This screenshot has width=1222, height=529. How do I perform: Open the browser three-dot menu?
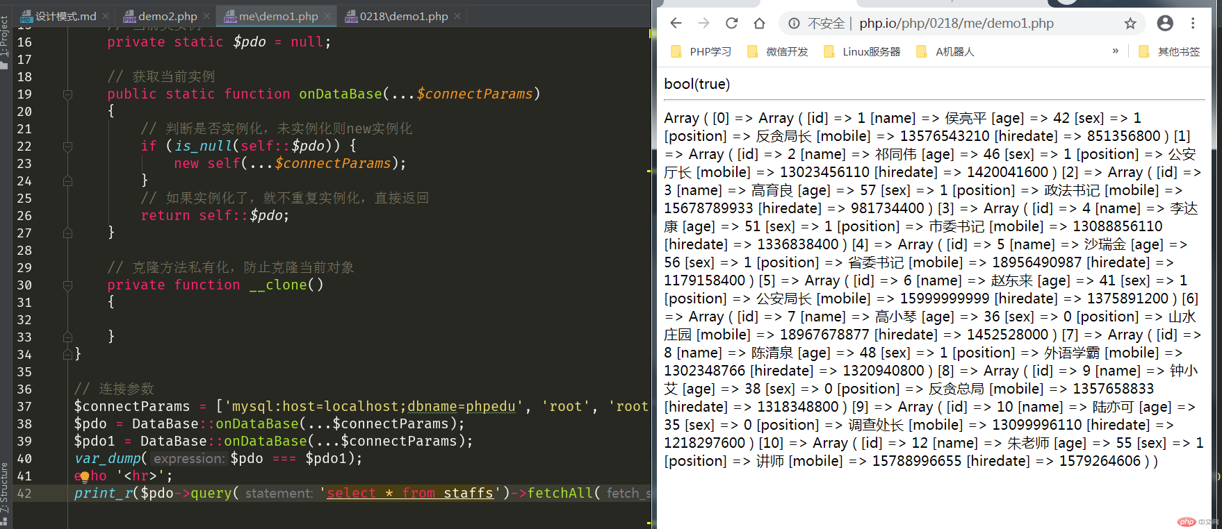pos(1193,24)
